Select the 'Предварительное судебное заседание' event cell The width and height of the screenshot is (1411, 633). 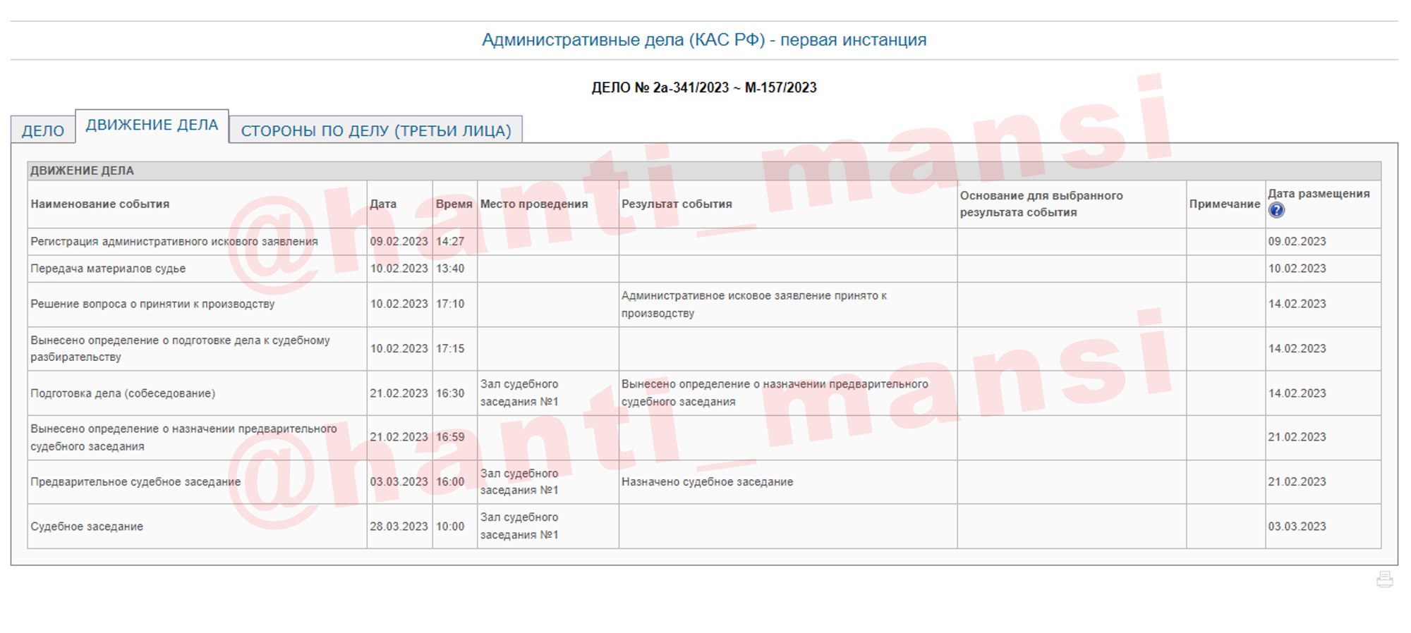[x=135, y=482]
